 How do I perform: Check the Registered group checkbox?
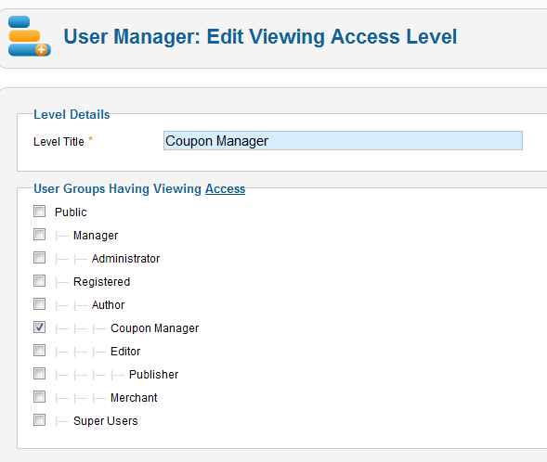click(x=39, y=281)
